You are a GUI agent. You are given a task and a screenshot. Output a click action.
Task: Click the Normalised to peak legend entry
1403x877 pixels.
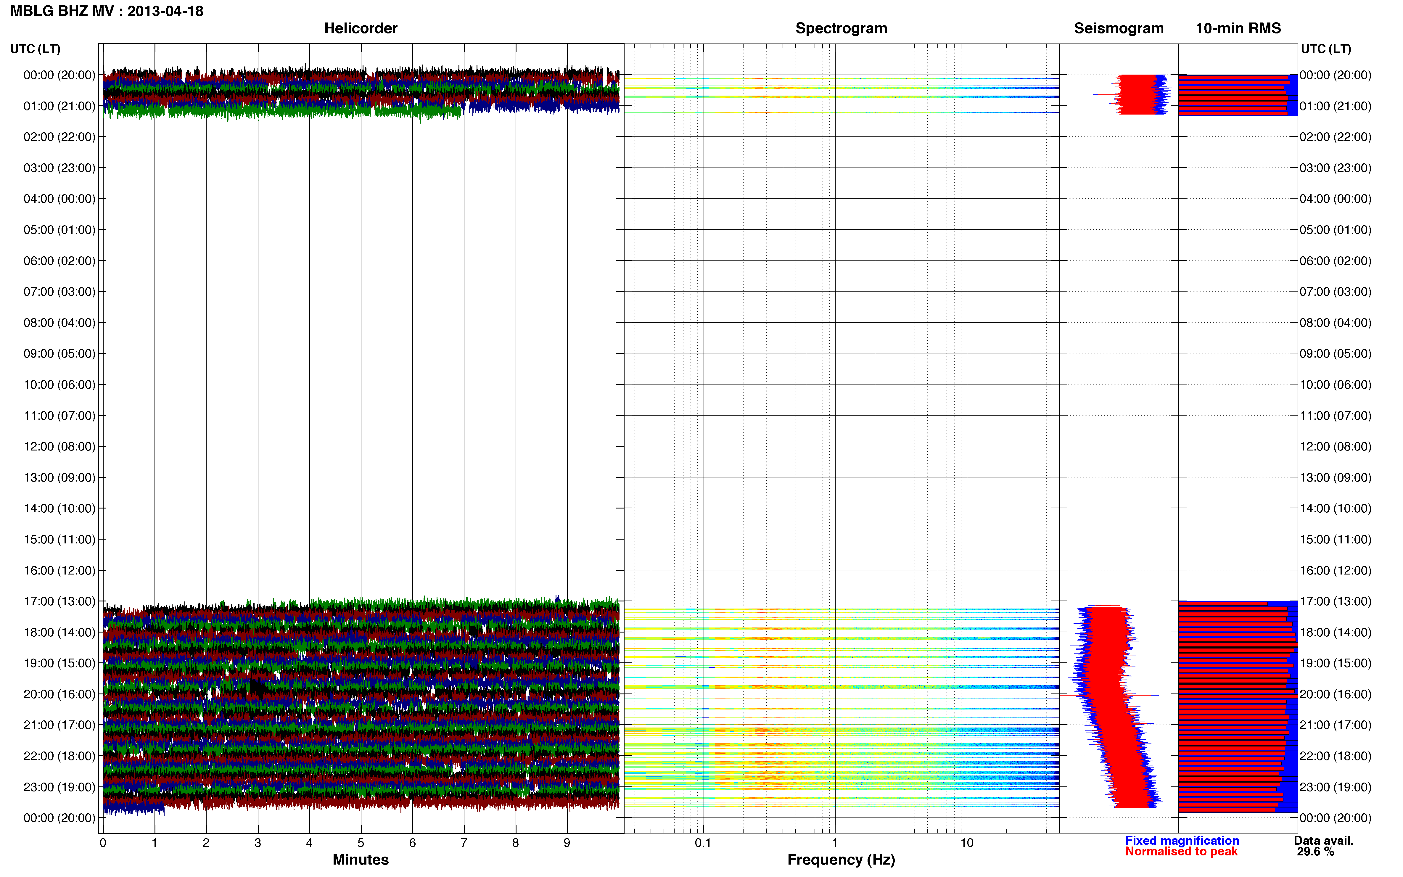click(1181, 852)
